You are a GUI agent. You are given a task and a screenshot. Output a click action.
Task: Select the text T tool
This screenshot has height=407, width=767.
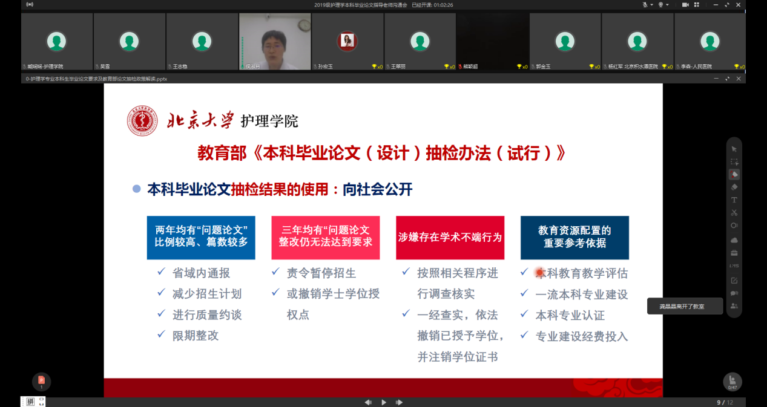[x=734, y=200]
